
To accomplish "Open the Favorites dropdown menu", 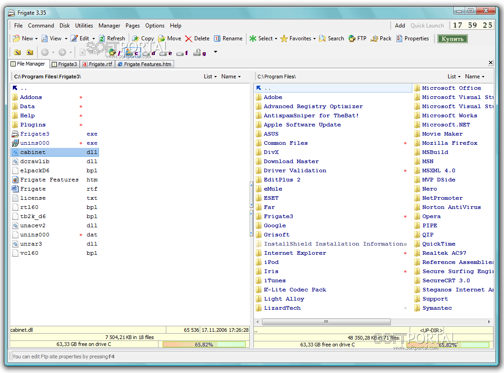I will [x=314, y=39].
